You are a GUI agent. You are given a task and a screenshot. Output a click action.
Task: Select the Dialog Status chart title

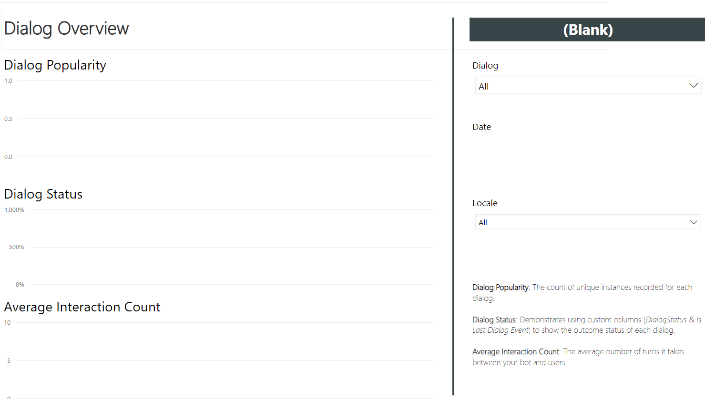tap(43, 194)
